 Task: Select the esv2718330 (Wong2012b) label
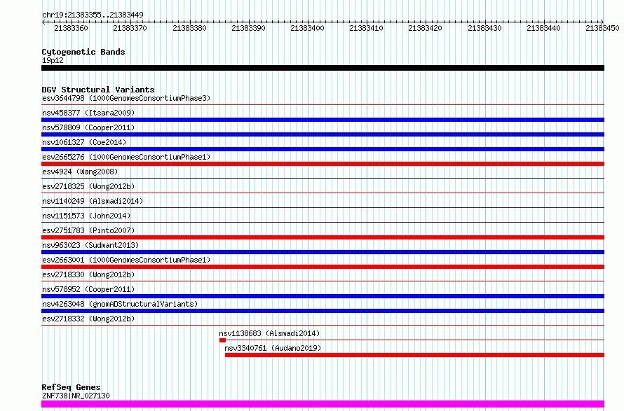(88, 274)
